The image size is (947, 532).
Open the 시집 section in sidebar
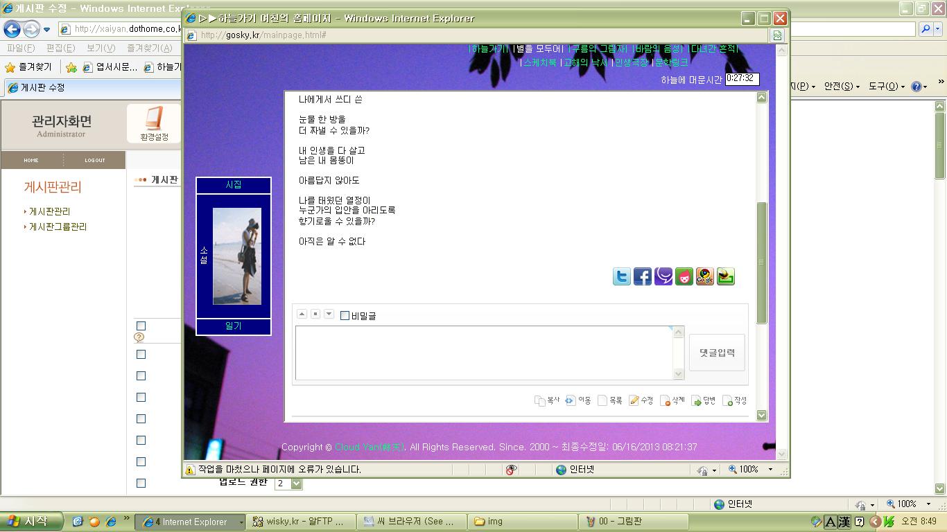tap(234, 185)
